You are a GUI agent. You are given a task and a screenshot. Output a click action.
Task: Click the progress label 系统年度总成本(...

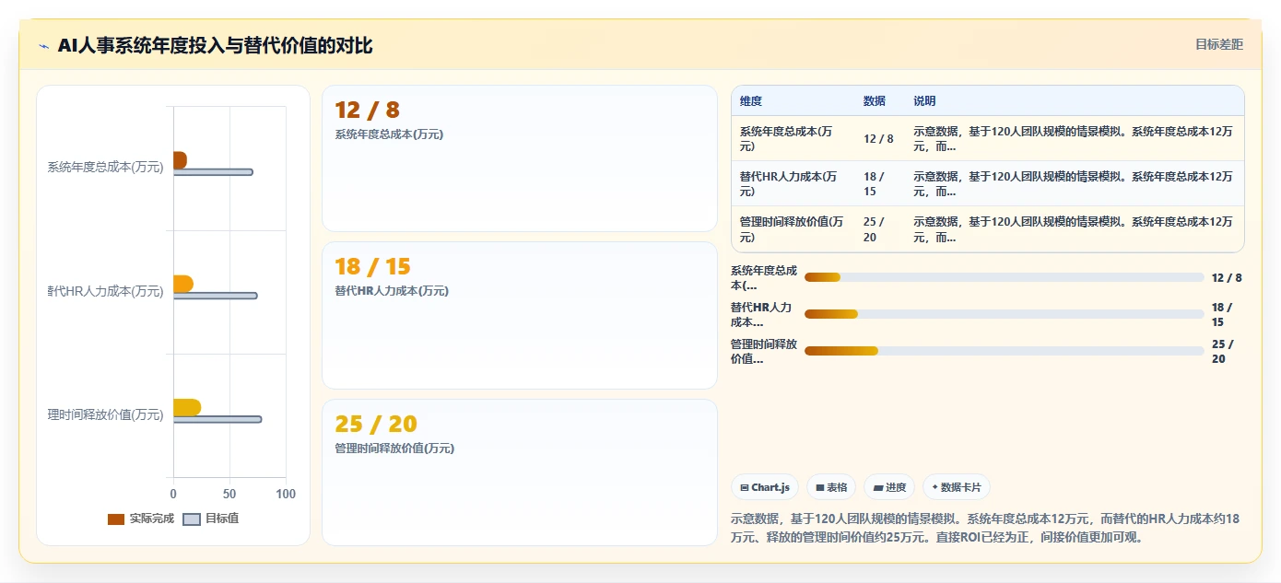[764, 277]
